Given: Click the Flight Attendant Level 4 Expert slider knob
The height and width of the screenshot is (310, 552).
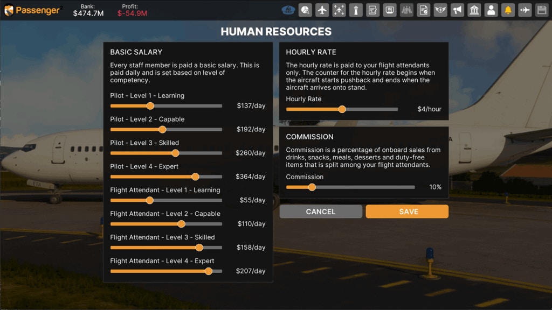Looking at the screenshot, I should [x=209, y=271].
